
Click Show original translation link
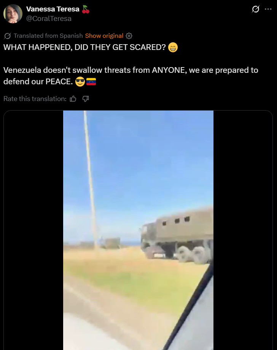104,36
